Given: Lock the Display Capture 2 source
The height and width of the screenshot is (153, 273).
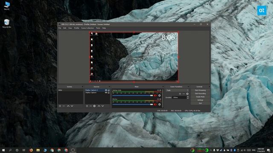Looking at the screenshot, I should [x=109, y=90].
